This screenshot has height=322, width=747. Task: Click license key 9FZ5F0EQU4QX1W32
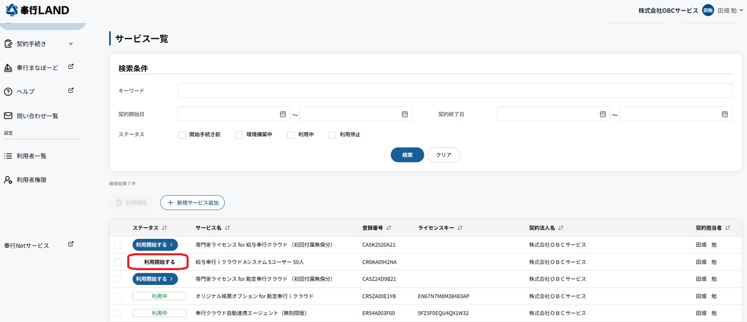click(443, 313)
